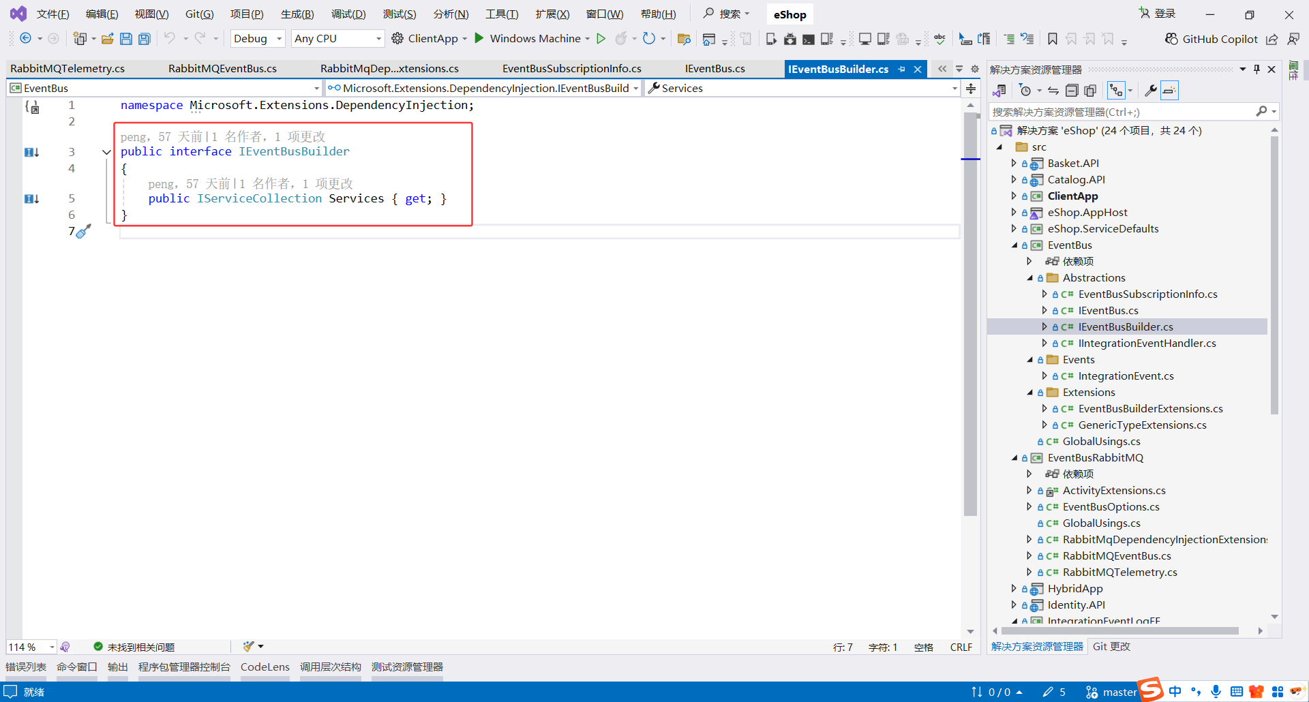
Task: Close the IEventBusBuilder.cs tab
Action: (x=918, y=69)
